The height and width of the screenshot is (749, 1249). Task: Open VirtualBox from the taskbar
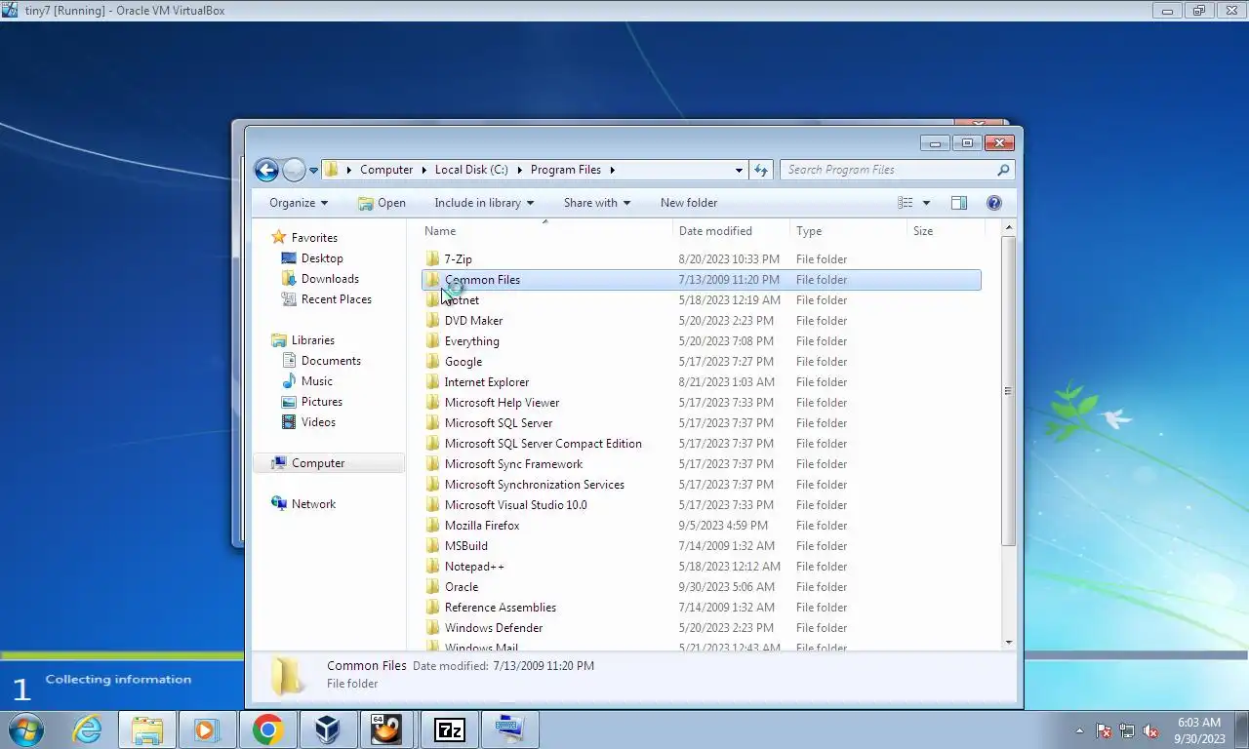click(327, 729)
